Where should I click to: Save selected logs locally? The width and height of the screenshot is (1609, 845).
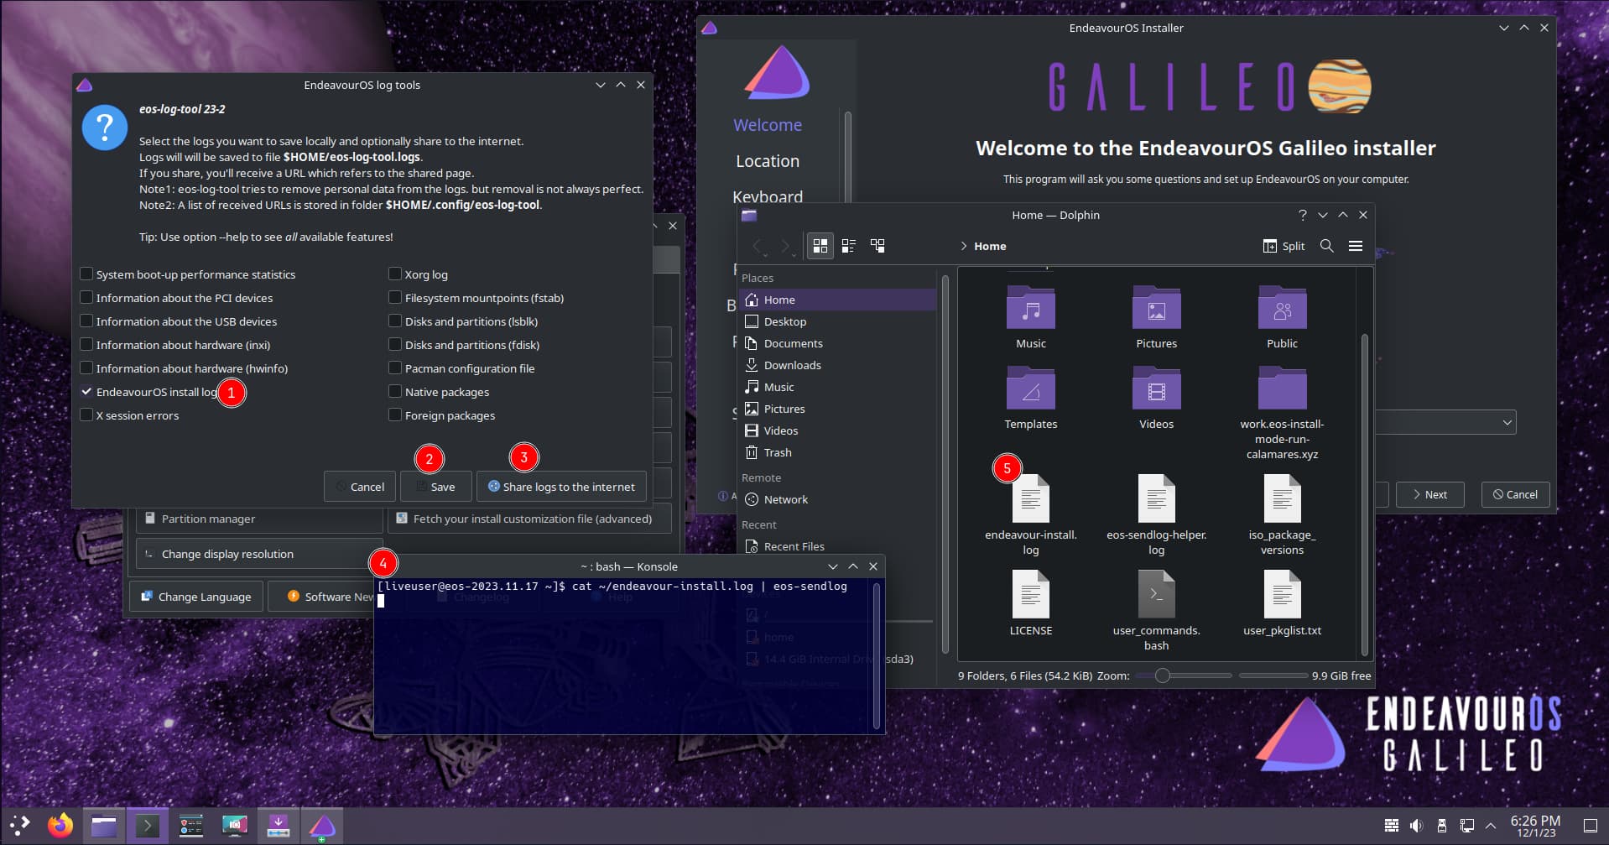(x=435, y=487)
